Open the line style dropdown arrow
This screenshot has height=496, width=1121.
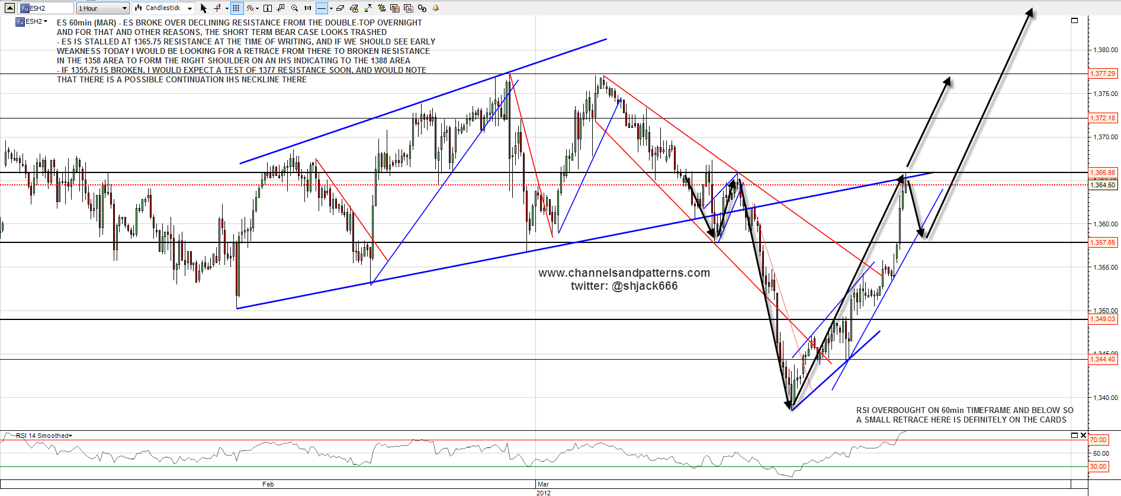[x=331, y=8]
